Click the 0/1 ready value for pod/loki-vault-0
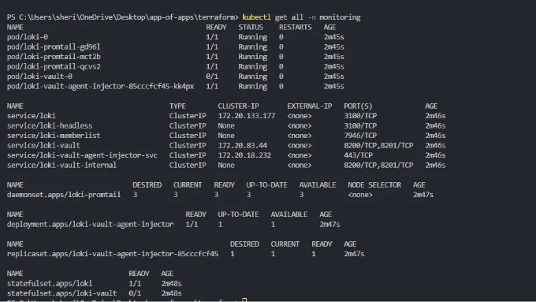 (212, 76)
